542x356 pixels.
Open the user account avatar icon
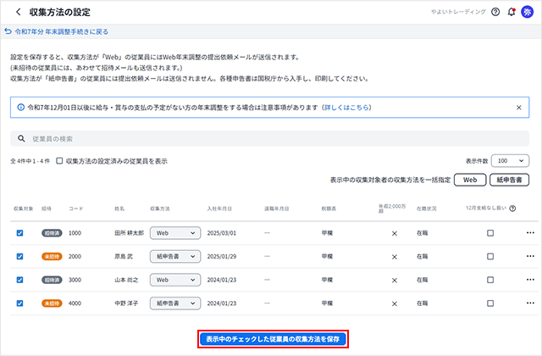(528, 12)
